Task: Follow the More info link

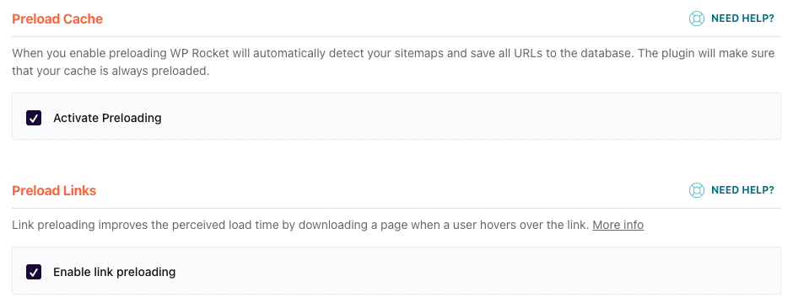Action: click(618, 225)
